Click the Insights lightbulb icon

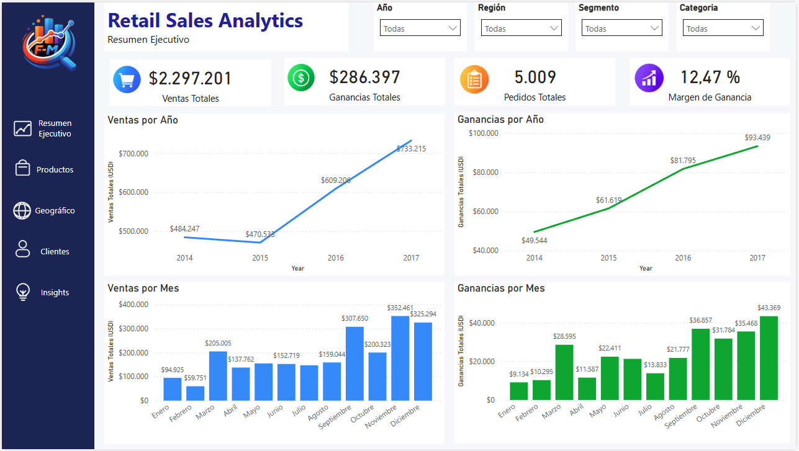click(x=23, y=292)
